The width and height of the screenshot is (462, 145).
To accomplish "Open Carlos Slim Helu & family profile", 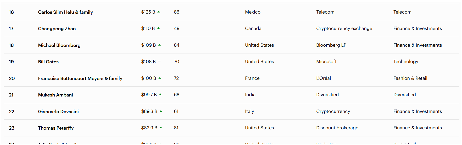I will click(65, 12).
